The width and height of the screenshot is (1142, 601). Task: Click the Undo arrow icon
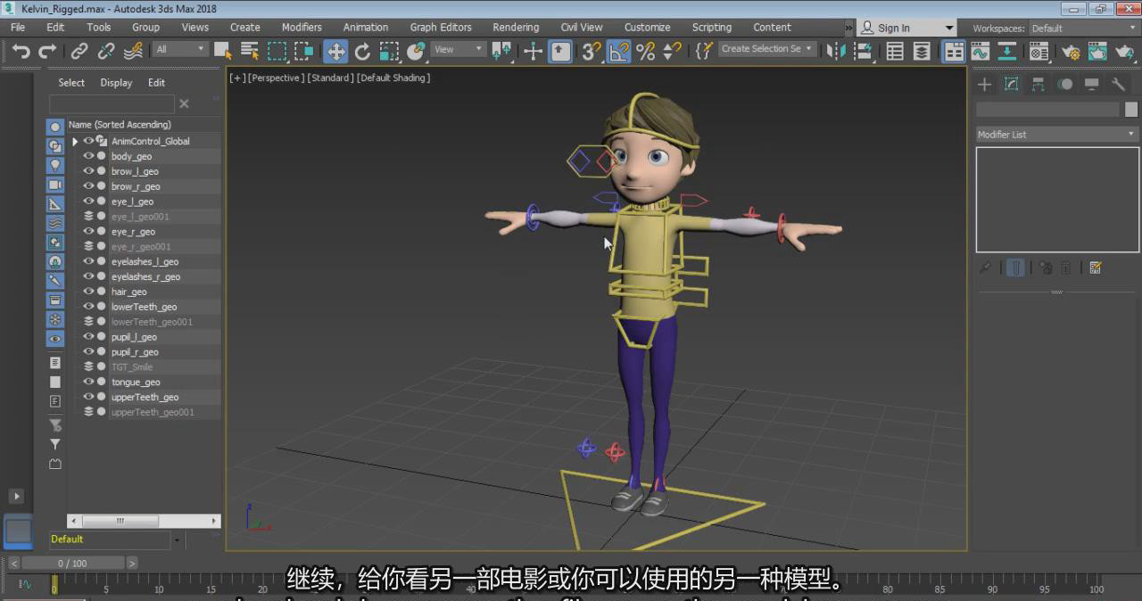pos(21,51)
